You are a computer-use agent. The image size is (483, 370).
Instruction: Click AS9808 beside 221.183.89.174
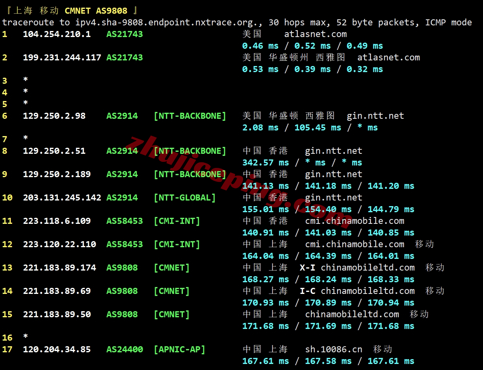tap(122, 268)
